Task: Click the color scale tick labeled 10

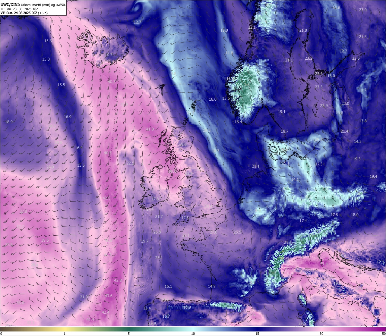Action: pos(193,334)
